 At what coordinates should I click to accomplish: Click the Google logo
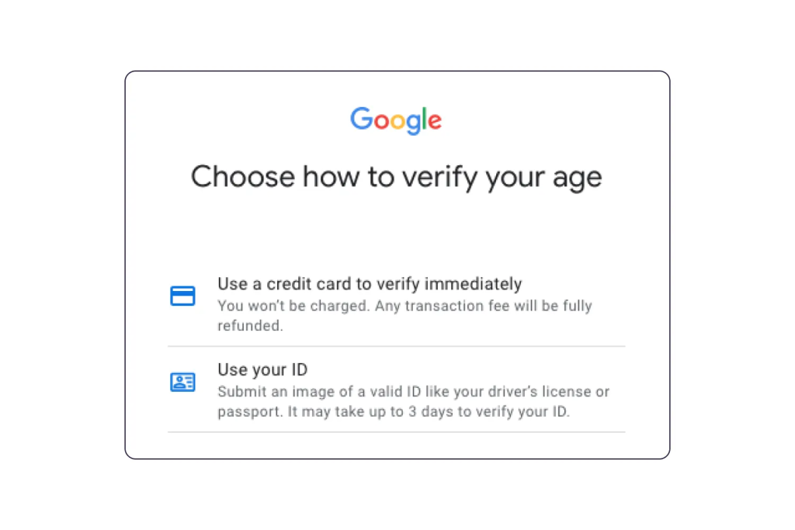[x=396, y=120]
